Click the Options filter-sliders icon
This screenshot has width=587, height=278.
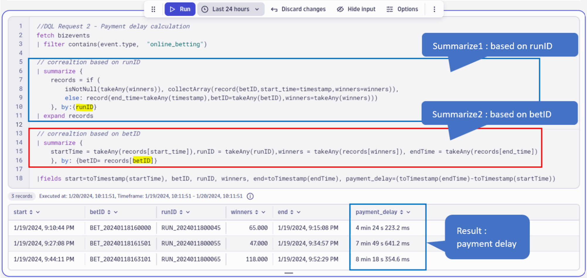pyautogui.click(x=390, y=9)
